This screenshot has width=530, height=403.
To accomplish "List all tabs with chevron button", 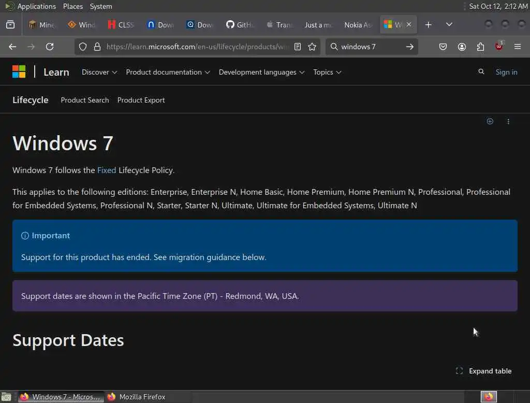I will 449,25.
